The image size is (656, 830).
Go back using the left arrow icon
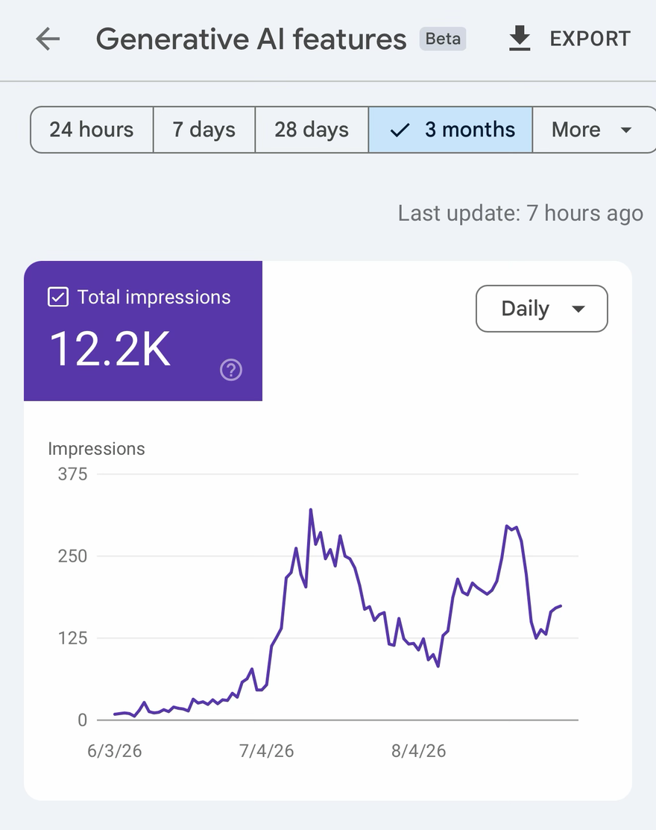tap(48, 39)
